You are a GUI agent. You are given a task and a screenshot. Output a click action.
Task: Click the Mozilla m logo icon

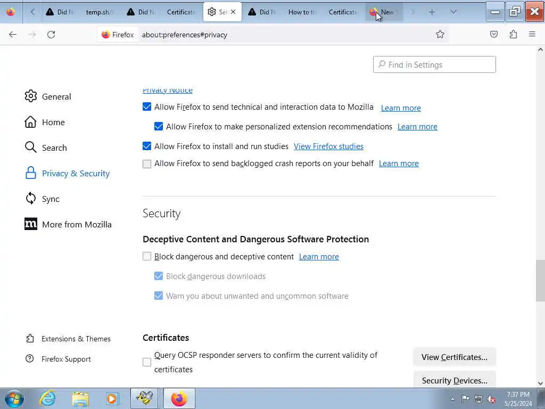pyautogui.click(x=30, y=224)
